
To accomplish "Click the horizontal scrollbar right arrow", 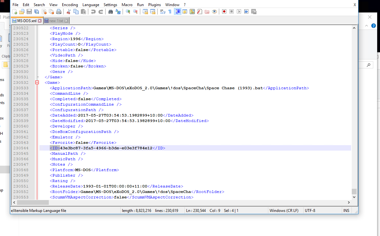I will [x=349, y=202].
